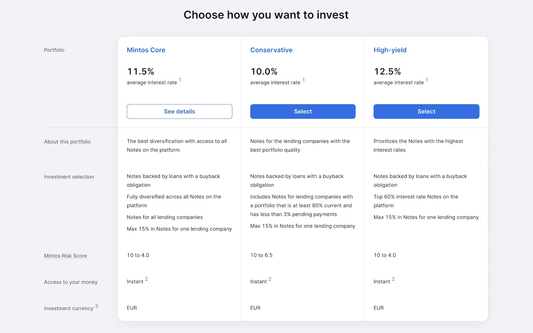The width and height of the screenshot is (533, 333).
Task: Click the underlined Mintos Risk Score label
Action: [x=65, y=256]
